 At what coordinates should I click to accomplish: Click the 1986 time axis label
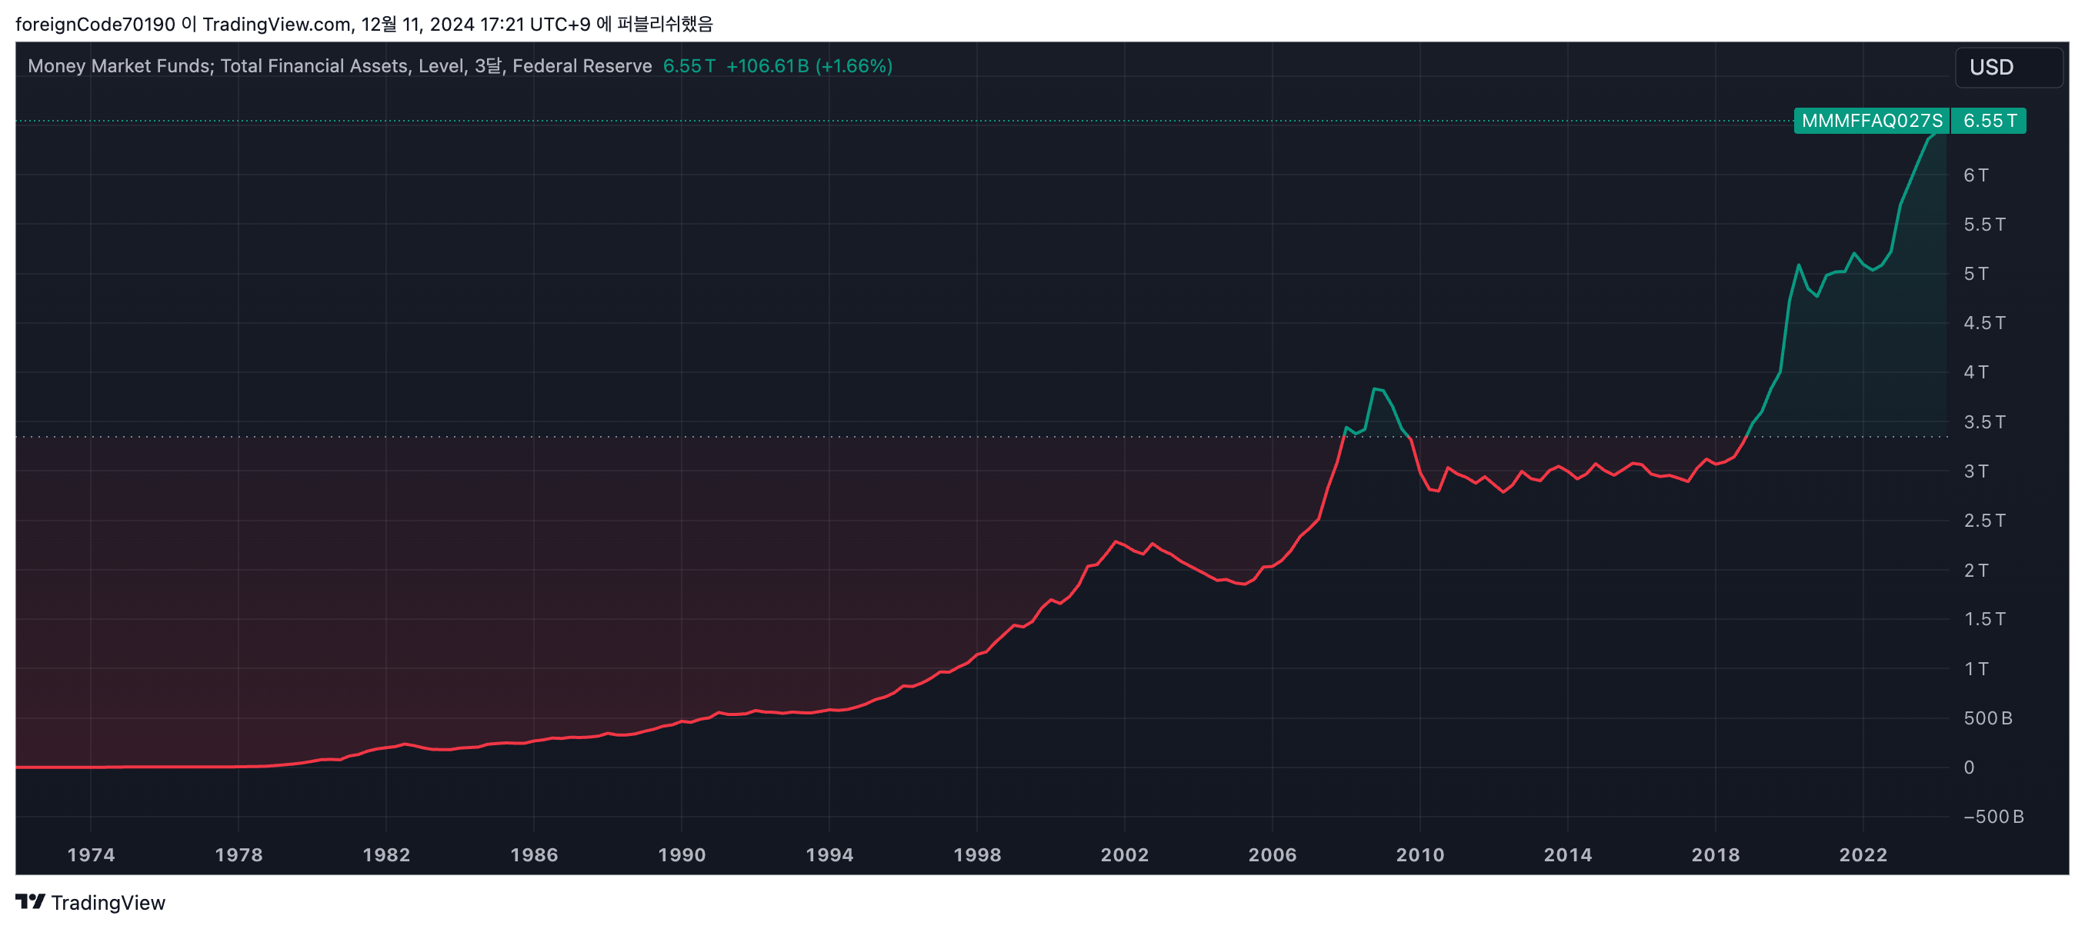[x=534, y=854]
